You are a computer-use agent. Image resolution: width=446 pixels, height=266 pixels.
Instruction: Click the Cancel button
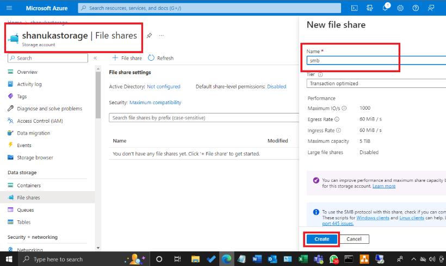coord(354,239)
